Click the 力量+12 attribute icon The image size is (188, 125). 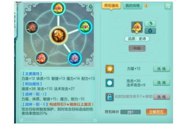(110, 69)
